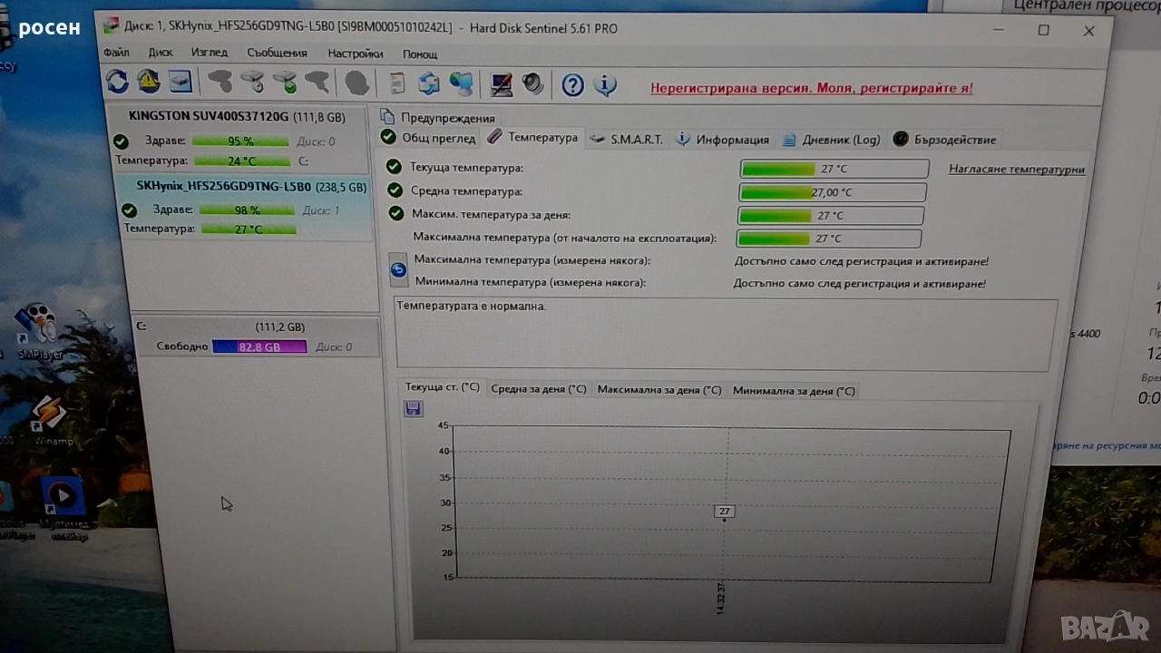Select the Максимална за деня graph tab
Viewport: 1161px width, 653px height.
click(659, 390)
